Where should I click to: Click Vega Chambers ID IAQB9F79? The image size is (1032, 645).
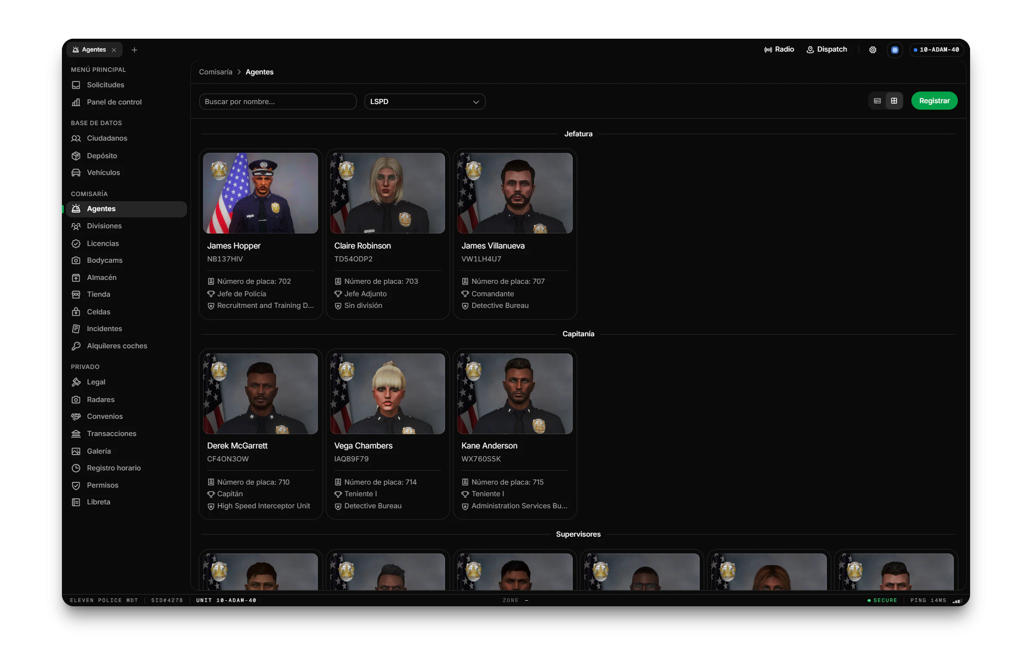(351, 459)
